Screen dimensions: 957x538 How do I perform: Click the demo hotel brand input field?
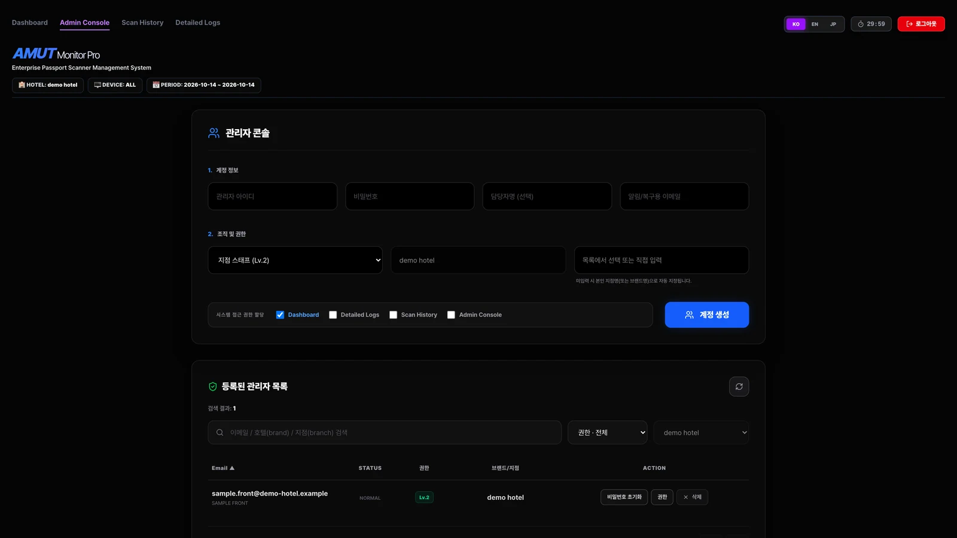pyautogui.click(x=478, y=260)
